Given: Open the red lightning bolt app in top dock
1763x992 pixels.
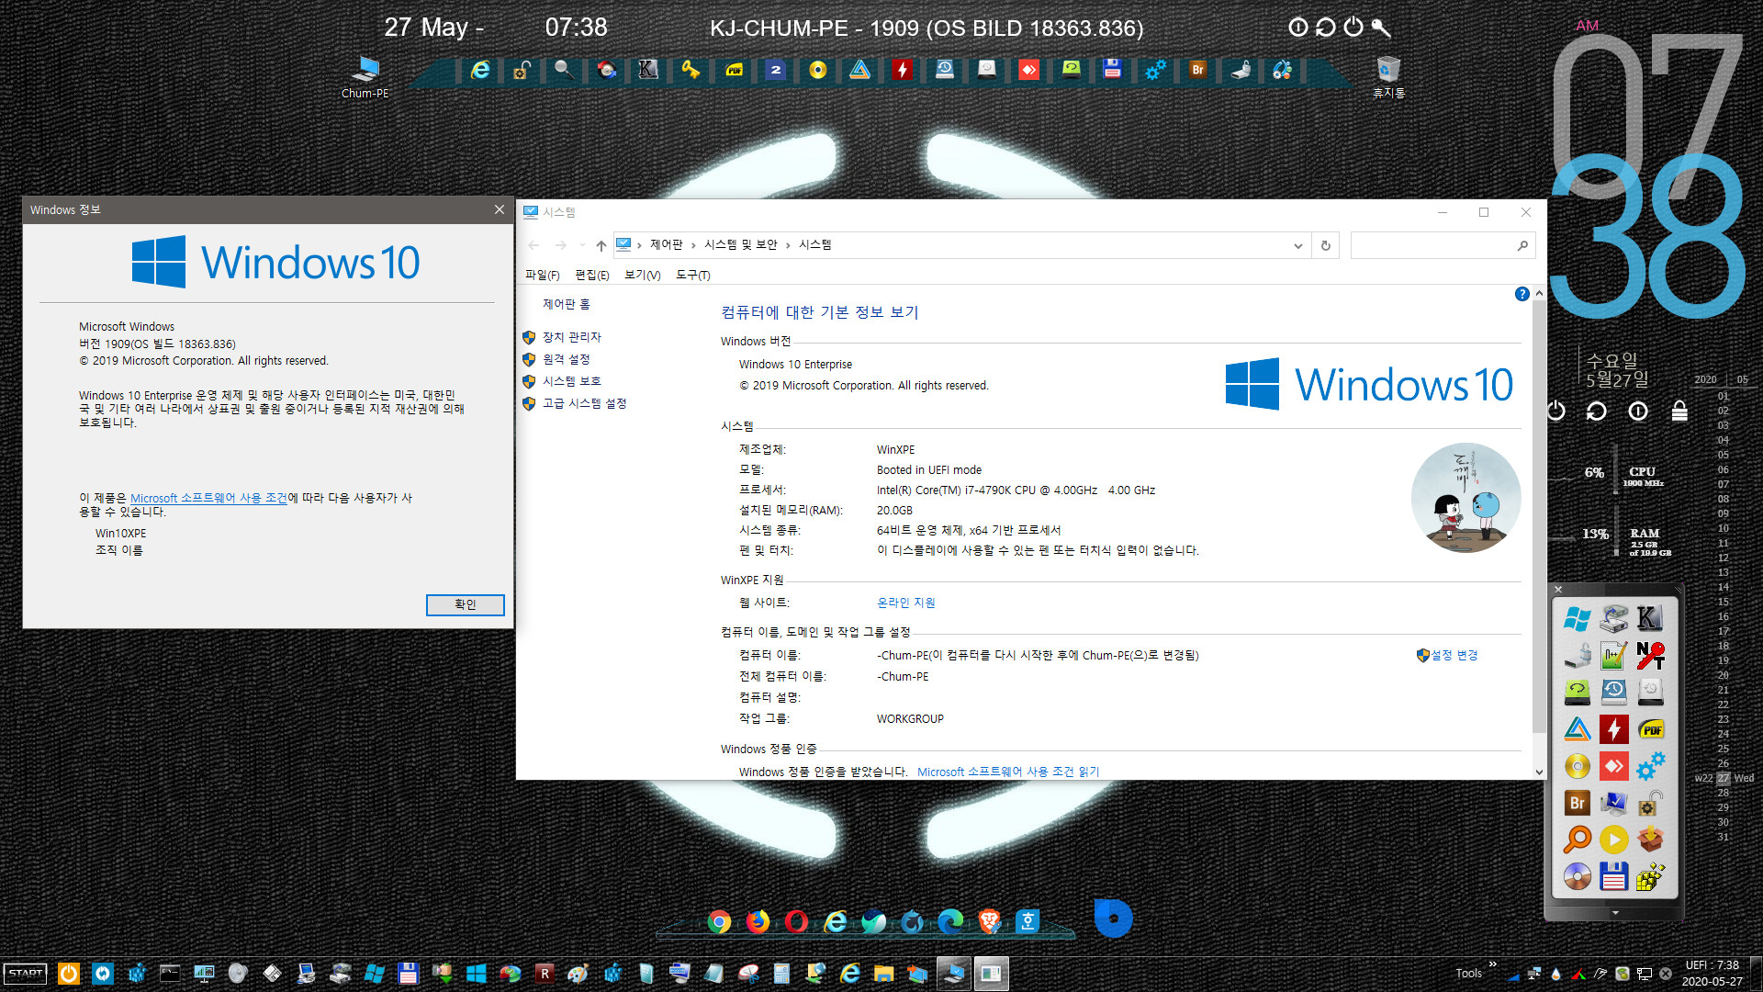Looking at the screenshot, I should [903, 70].
